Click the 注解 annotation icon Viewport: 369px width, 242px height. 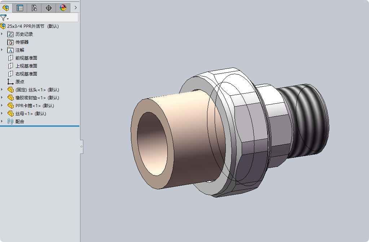10,50
